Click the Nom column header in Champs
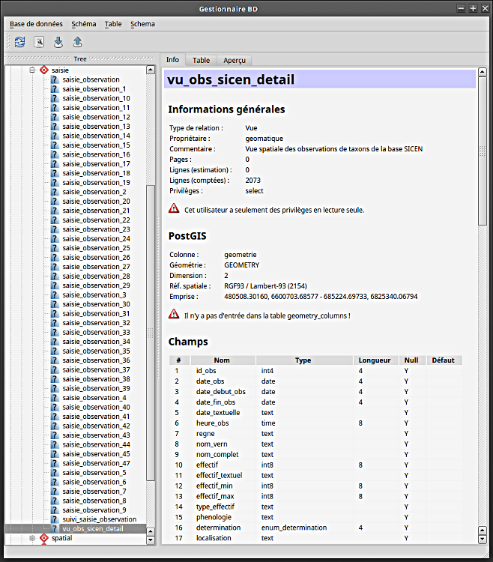The image size is (493, 562). (x=222, y=360)
